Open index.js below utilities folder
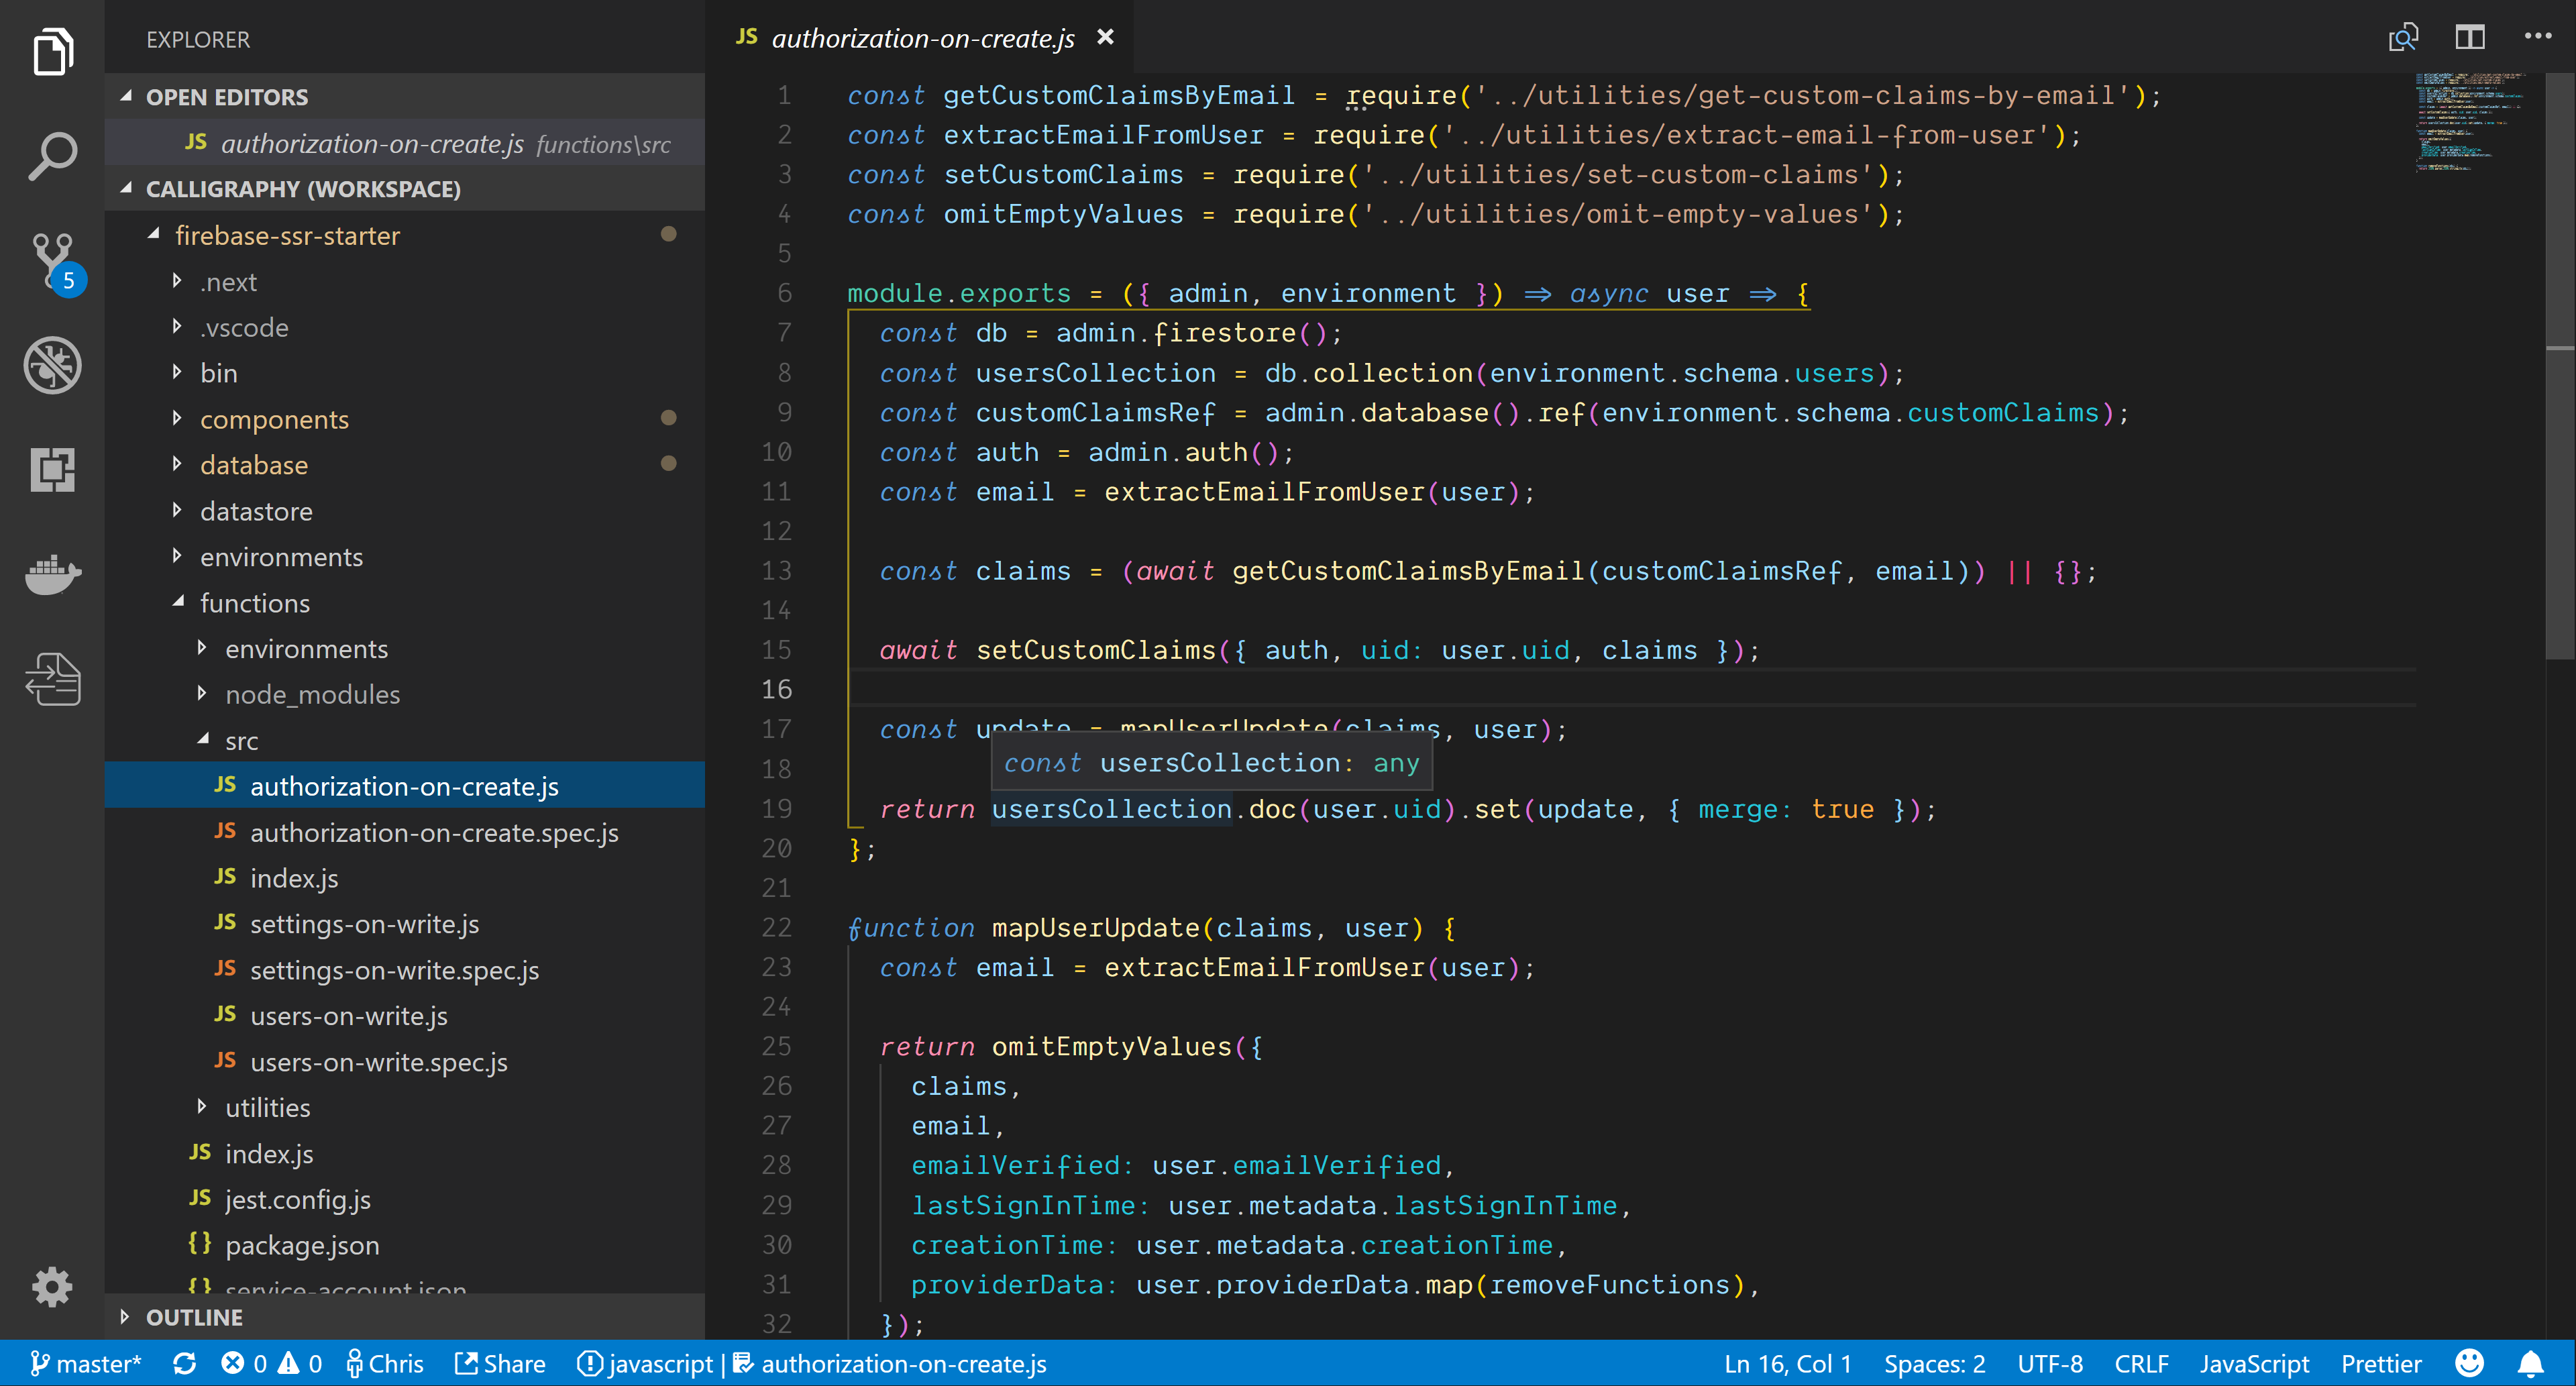Viewport: 2576px width, 1386px height. click(x=404, y=1153)
